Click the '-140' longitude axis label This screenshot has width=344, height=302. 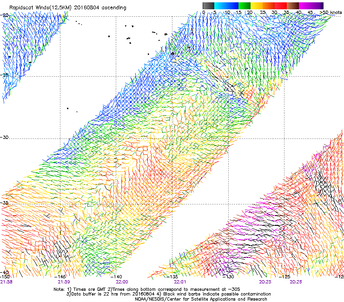tap(117, 277)
